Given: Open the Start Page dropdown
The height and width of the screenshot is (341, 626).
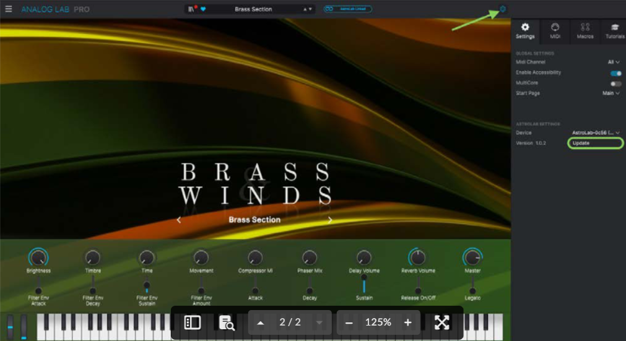Looking at the screenshot, I should pos(611,93).
